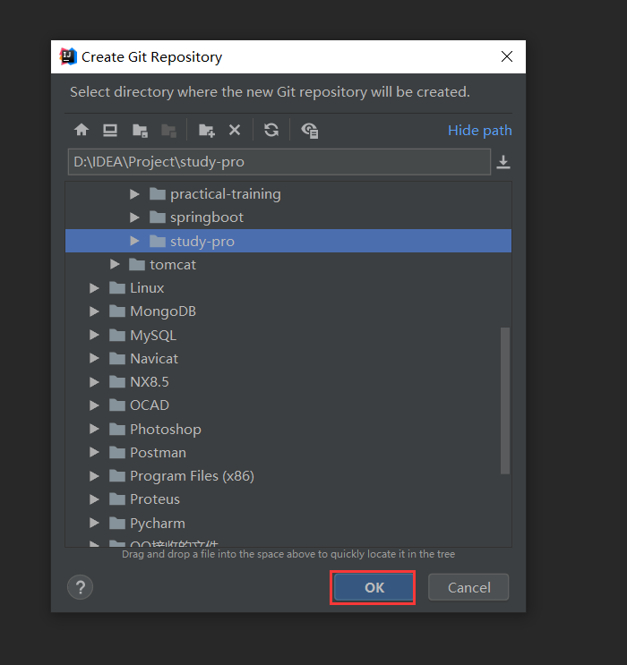Select the Project directory toolbar icon

click(140, 131)
